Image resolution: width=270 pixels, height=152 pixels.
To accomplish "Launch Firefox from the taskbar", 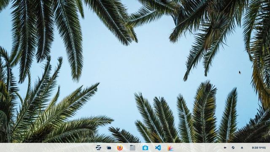I will coord(120,148).
